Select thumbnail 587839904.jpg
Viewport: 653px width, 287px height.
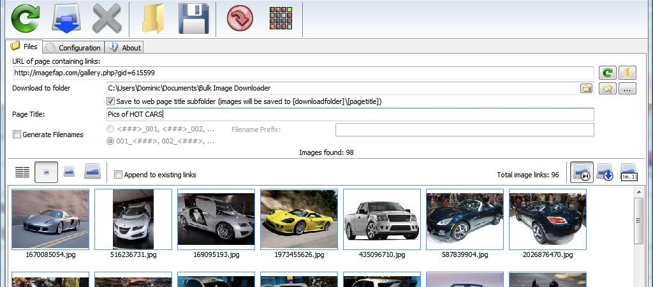click(465, 219)
